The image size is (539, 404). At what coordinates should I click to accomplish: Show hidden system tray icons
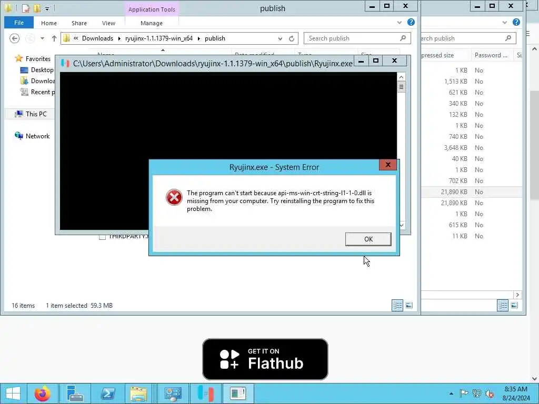coord(451,393)
